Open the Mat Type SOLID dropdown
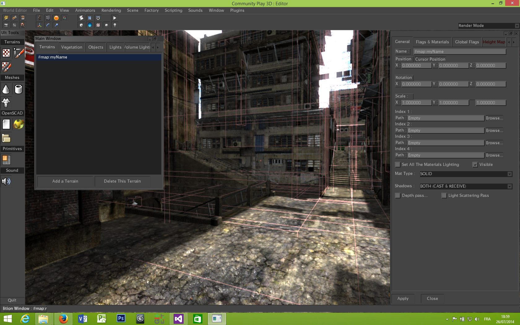Screen dimensions: 520x325 click(509, 174)
